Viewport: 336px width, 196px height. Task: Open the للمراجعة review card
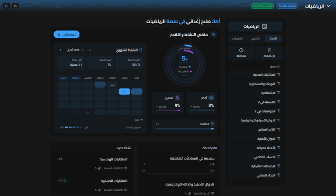(x=241, y=53)
